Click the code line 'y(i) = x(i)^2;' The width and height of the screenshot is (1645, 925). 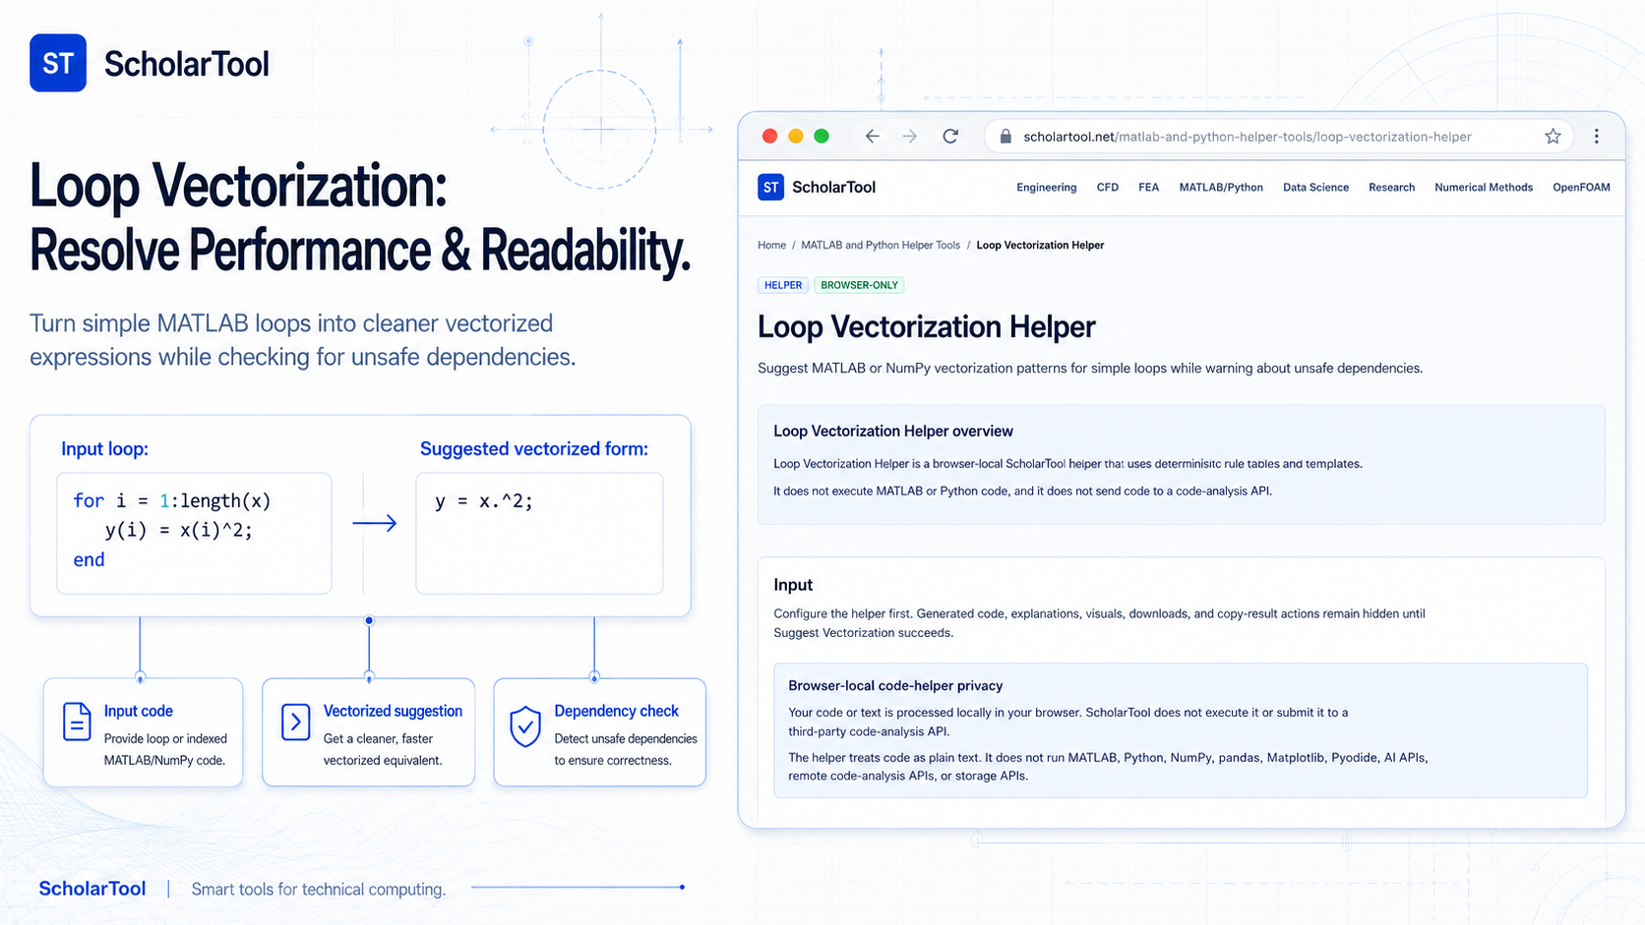click(x=179, y=531)
